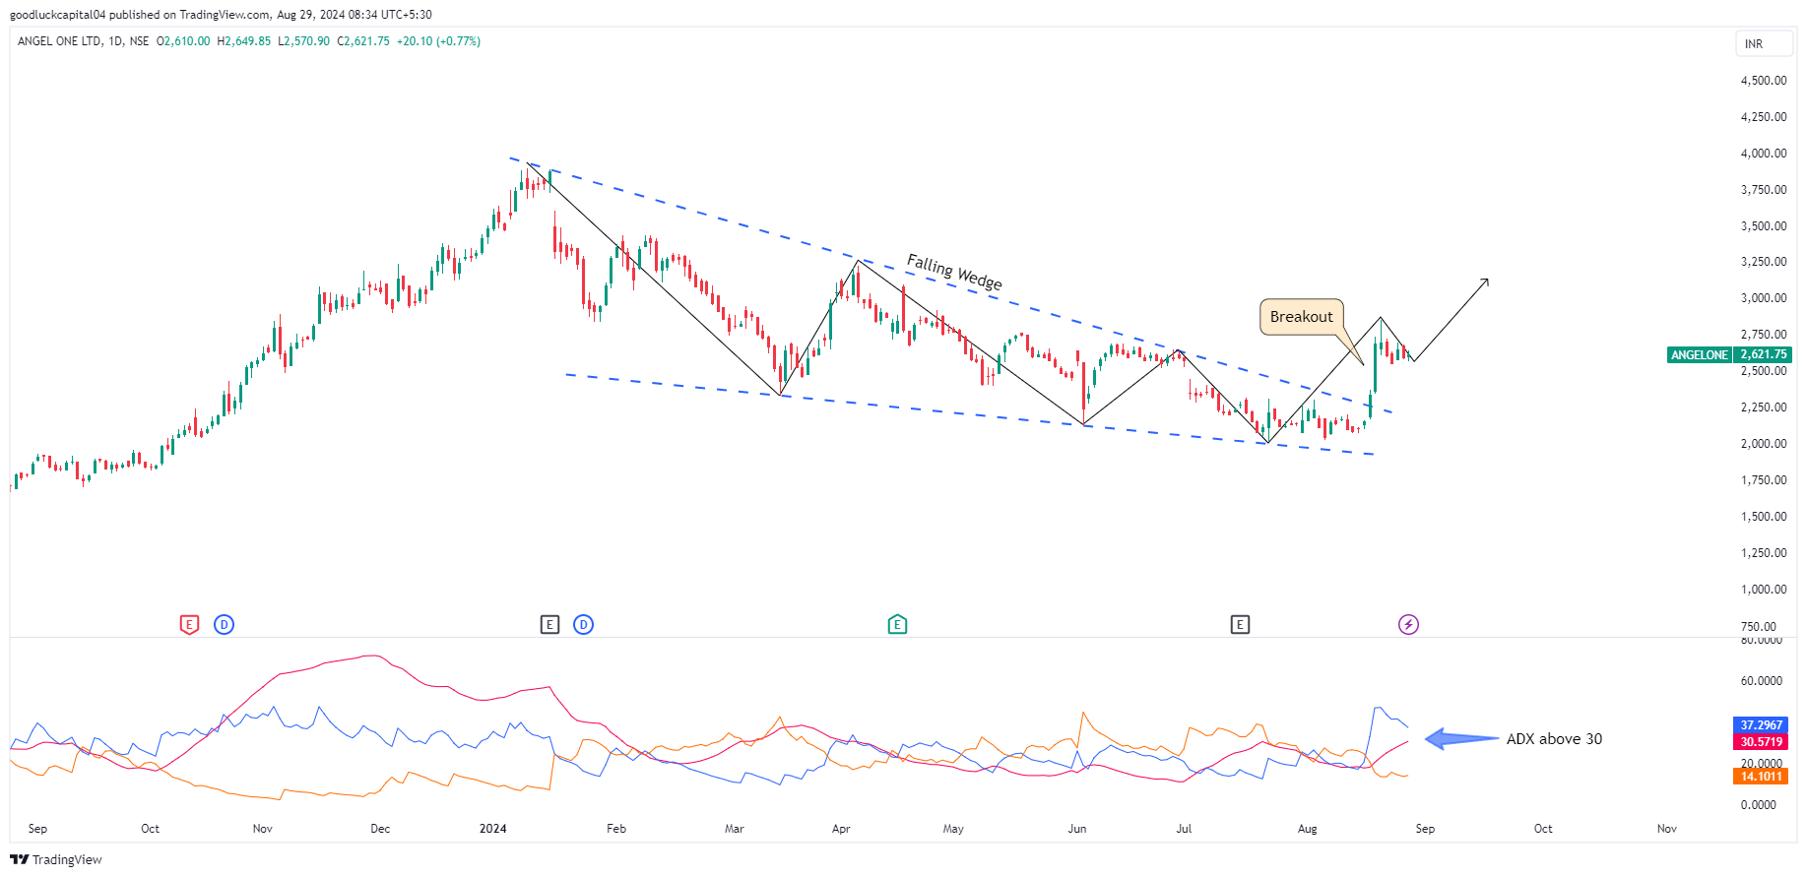Screen dimensions: 1807x877
Task: Click the dividend marker near late October
Action: 224,624
